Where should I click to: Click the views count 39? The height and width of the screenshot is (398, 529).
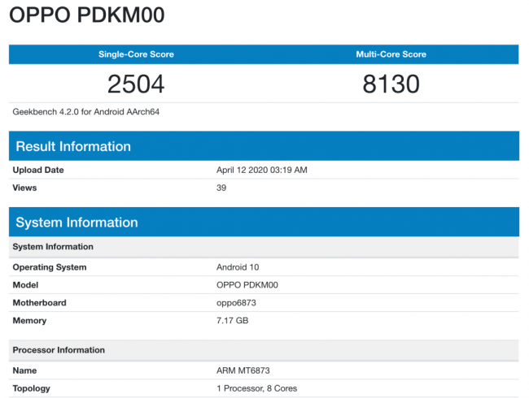point(221,188)
